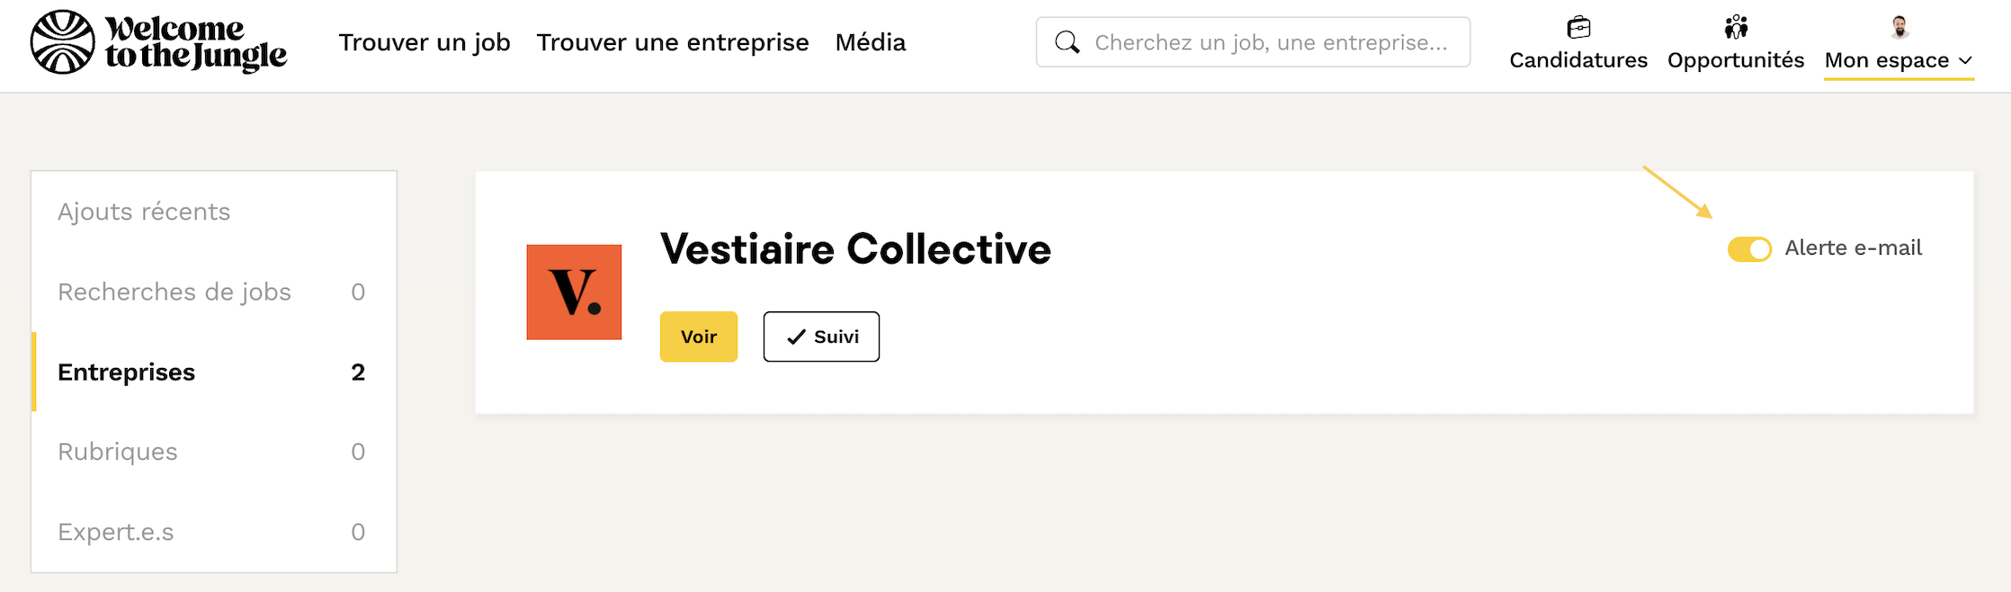Go to the Média section

(x=871, y=42)
